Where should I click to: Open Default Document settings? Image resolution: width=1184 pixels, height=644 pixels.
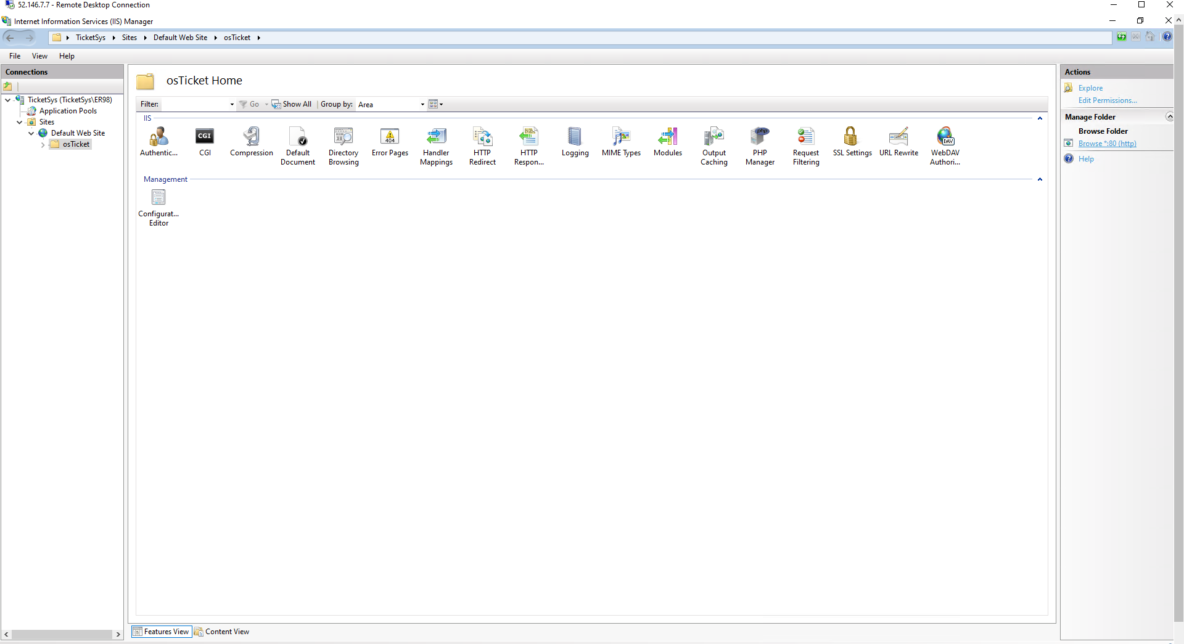(x=298, y=146)
